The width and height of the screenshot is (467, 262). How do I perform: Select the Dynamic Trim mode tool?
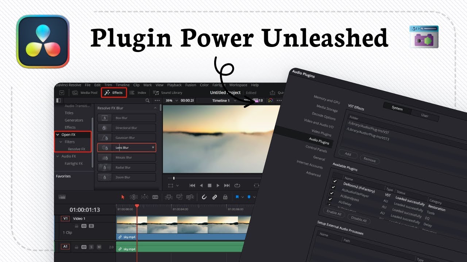point(144,197)
